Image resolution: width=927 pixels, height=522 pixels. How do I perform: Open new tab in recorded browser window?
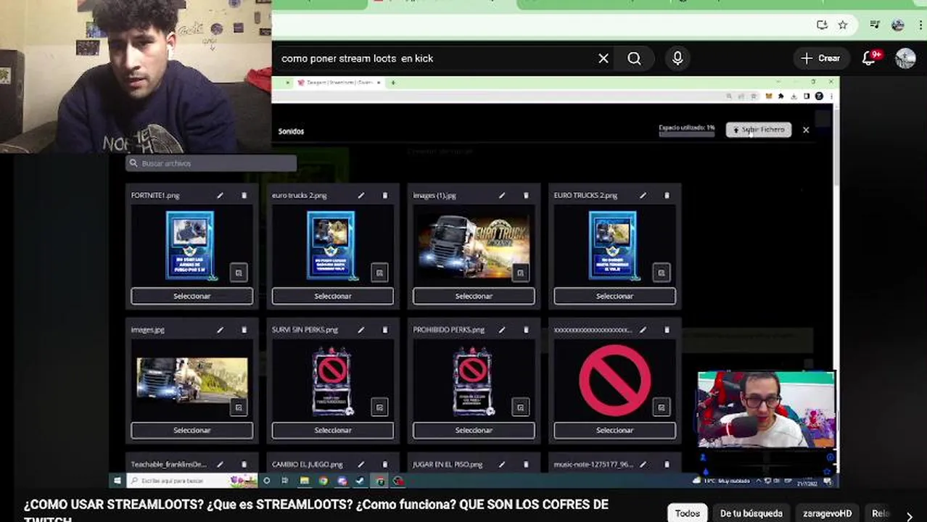point(392,83)
